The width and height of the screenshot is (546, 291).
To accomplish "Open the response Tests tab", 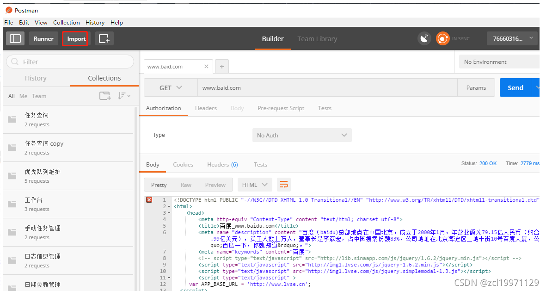I will tap(260, 165).
